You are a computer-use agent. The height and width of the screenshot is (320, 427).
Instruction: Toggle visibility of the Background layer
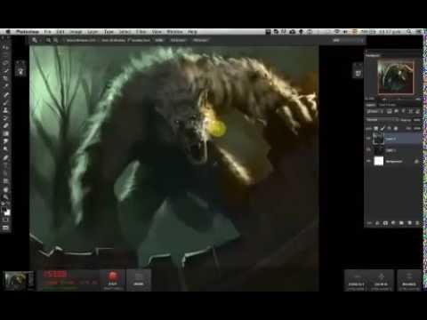pos(368,161)
